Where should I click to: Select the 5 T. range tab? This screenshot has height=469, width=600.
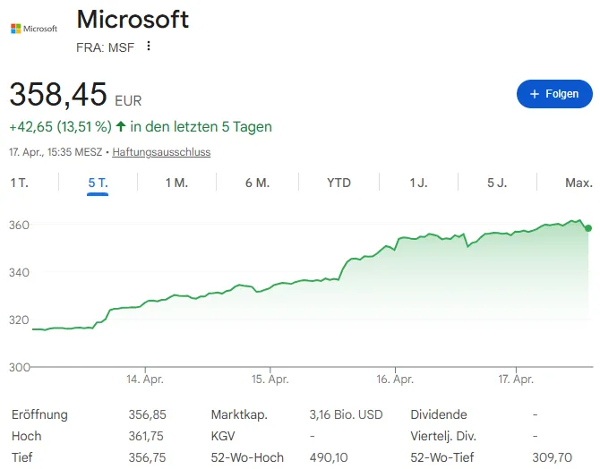(x=98, y=183)
